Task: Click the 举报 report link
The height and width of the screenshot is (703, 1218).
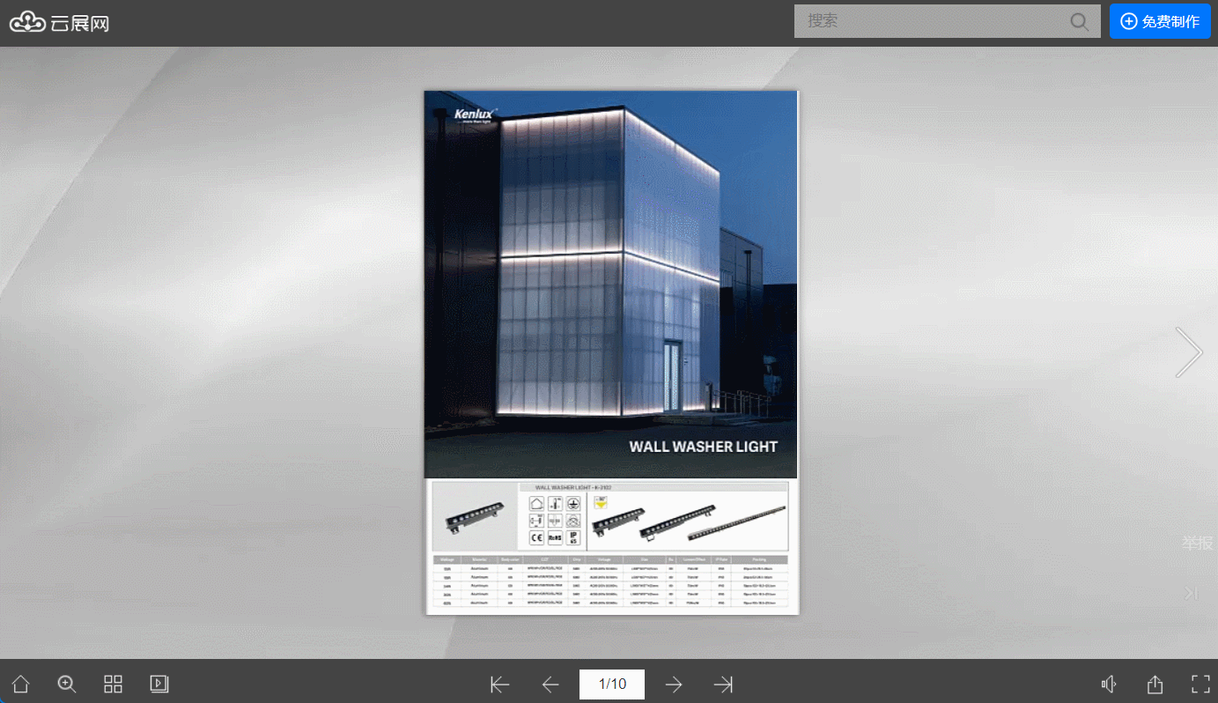Action: click(1198, 543)
